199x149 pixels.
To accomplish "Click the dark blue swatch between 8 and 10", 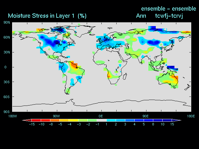I will pos(158,120).
